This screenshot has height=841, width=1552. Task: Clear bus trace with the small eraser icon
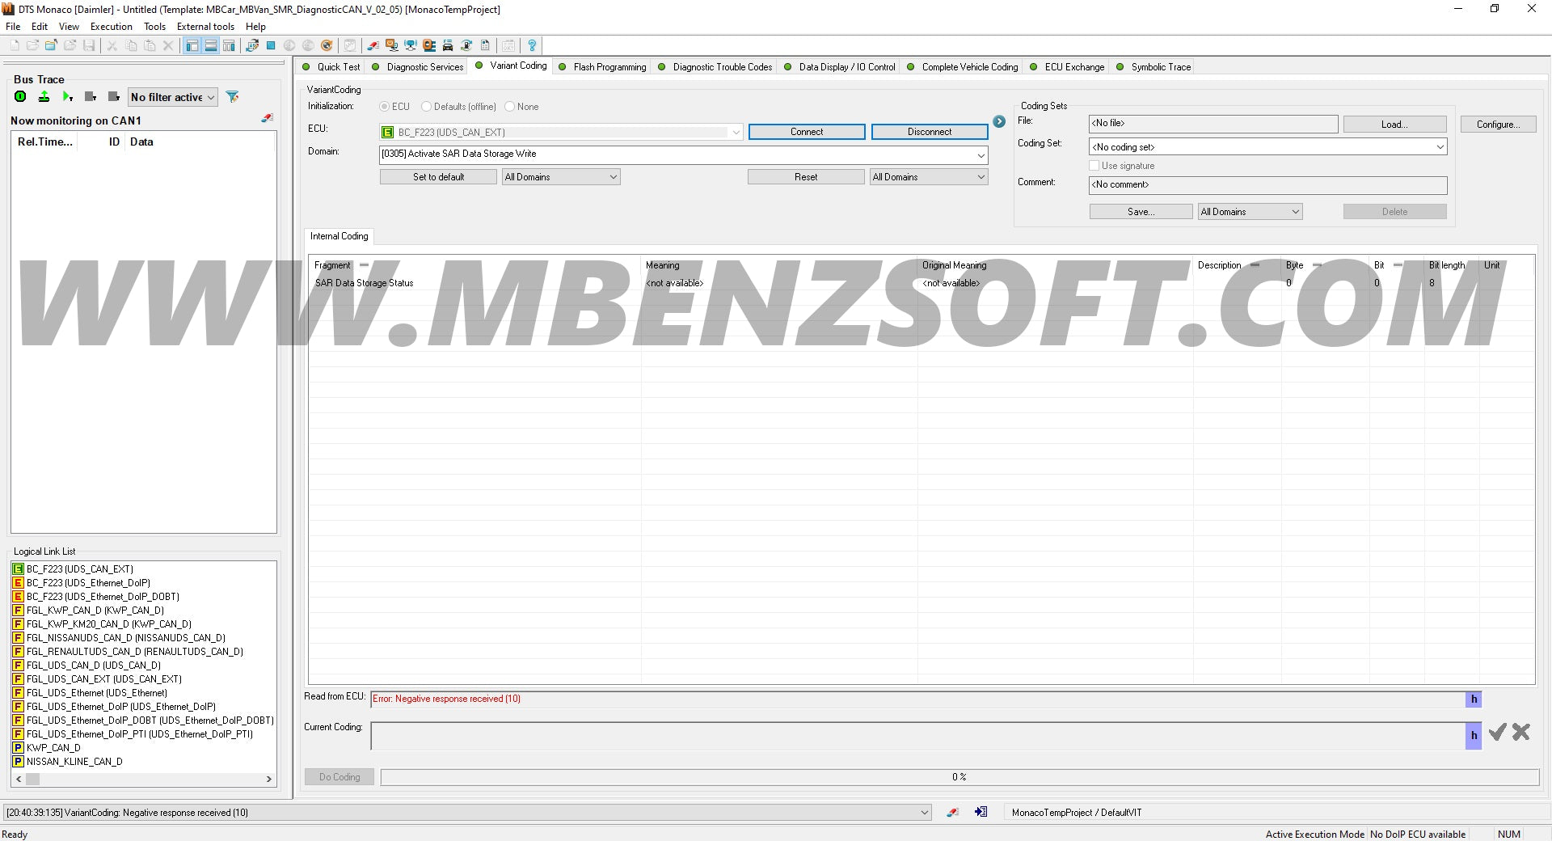267,118
